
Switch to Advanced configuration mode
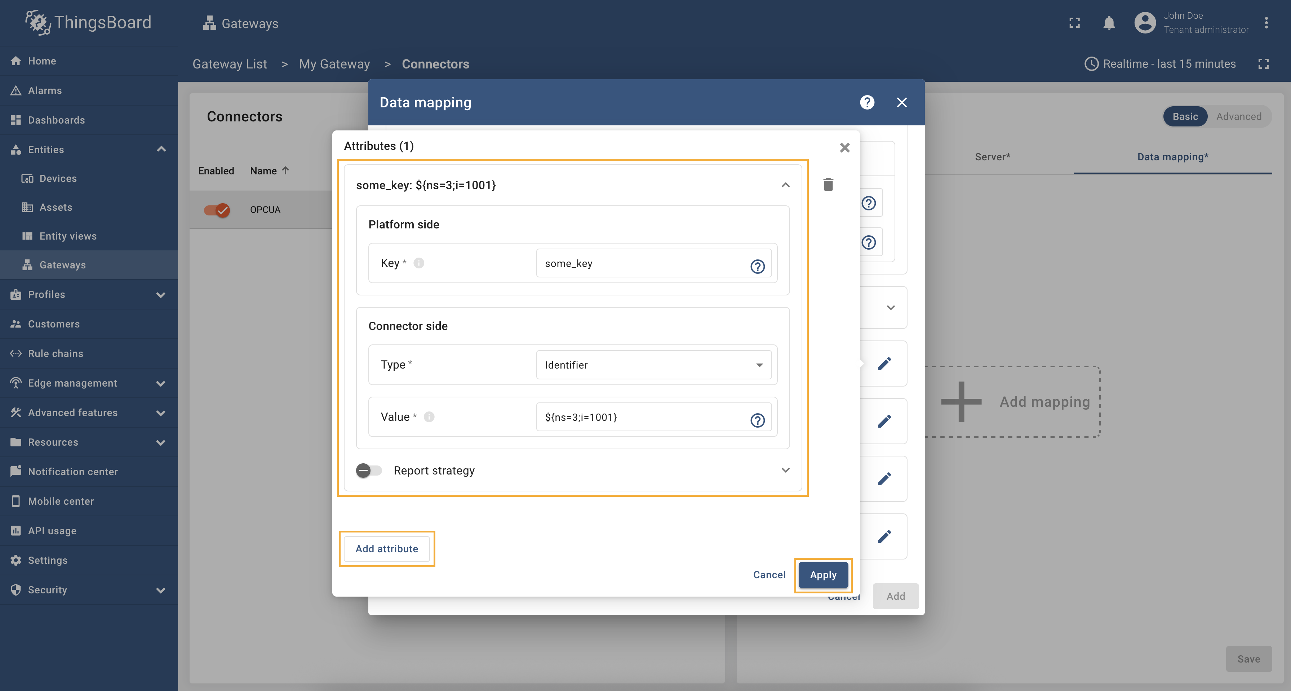[1238, 116]
